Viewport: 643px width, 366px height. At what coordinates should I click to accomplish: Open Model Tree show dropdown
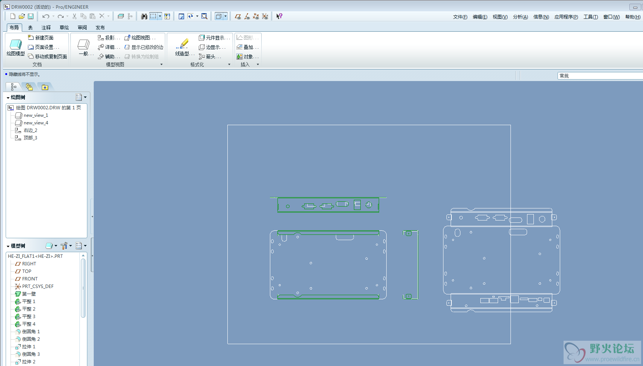coord(51,246)
